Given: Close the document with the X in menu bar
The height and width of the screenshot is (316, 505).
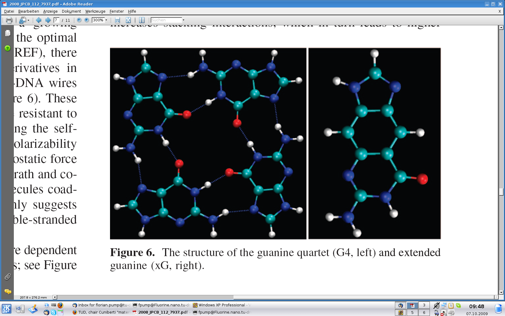Looking at the screenshot, I should pyautogui.click(x=500, y=11).
